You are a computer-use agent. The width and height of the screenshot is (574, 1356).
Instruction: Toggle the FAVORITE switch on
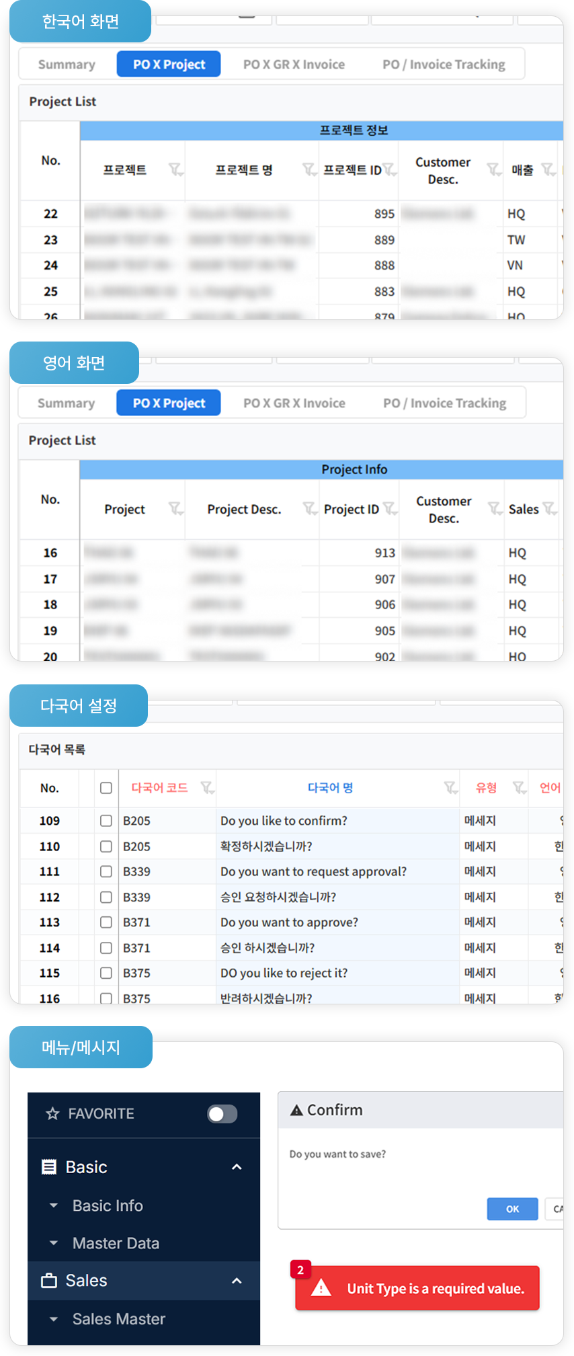(x=222, y=1114)
